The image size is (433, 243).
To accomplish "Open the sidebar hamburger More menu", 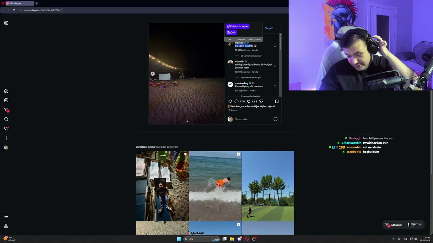I will 6,217.
